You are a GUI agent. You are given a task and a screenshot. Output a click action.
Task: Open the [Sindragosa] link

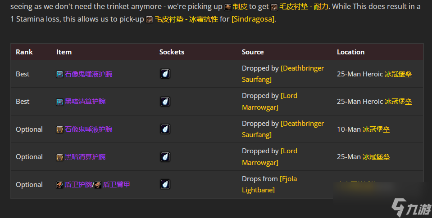253,19
